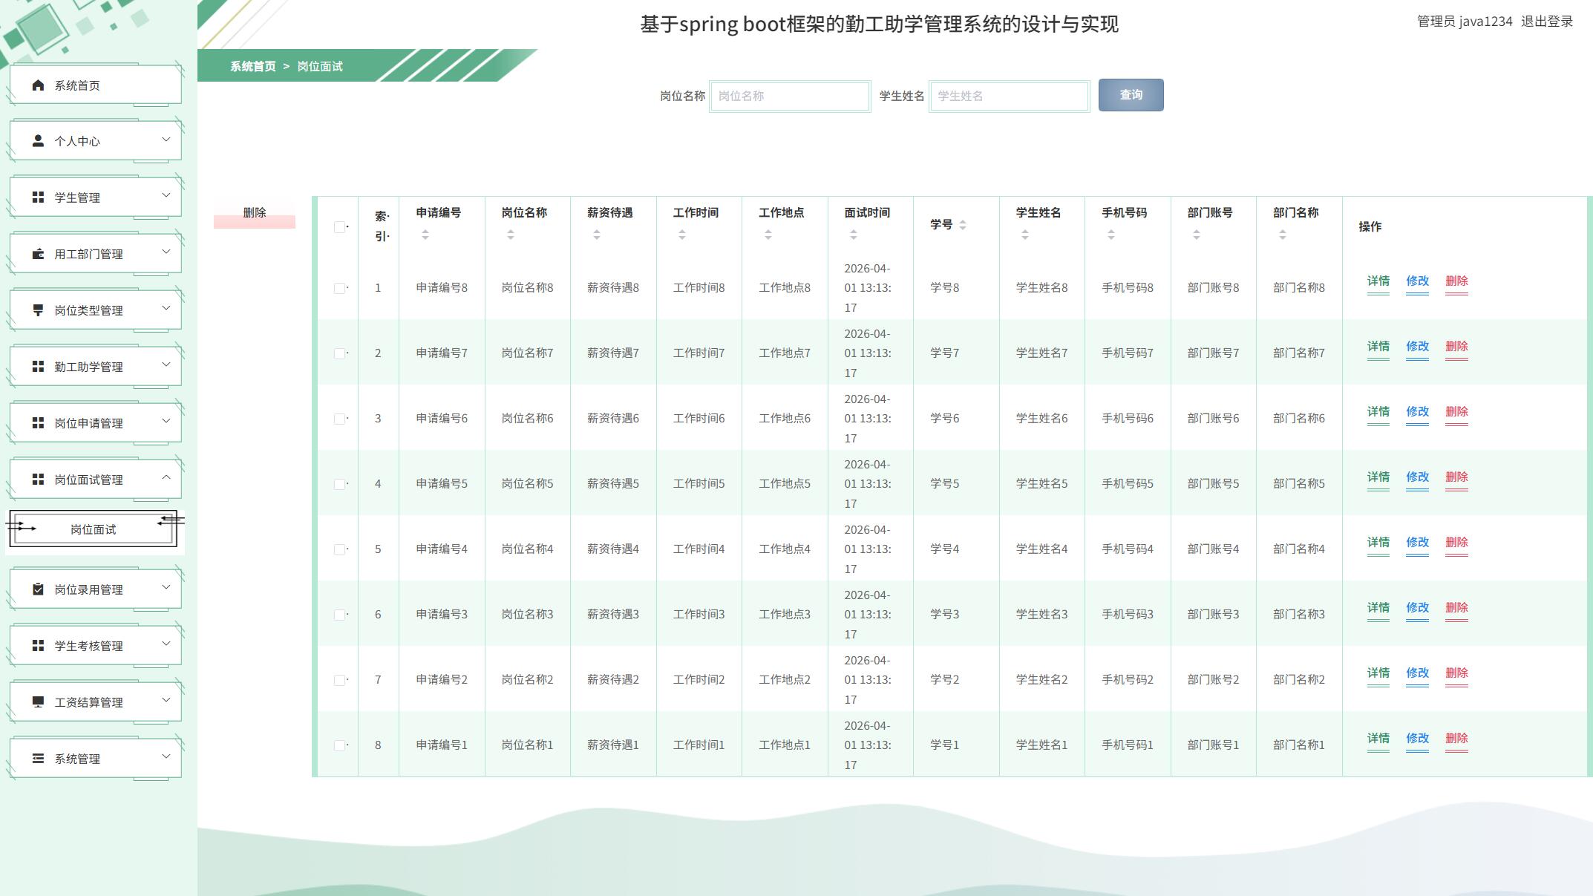Collapse the 岗位面试管理 menu chevron
Screen dimensions: 1593x896
[x=166, y=478]
